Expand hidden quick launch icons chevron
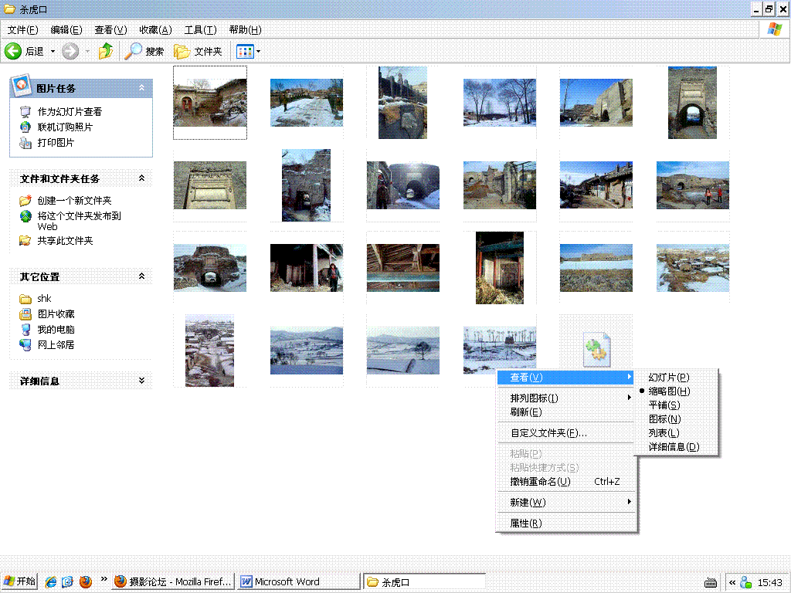 click(104, 579)
